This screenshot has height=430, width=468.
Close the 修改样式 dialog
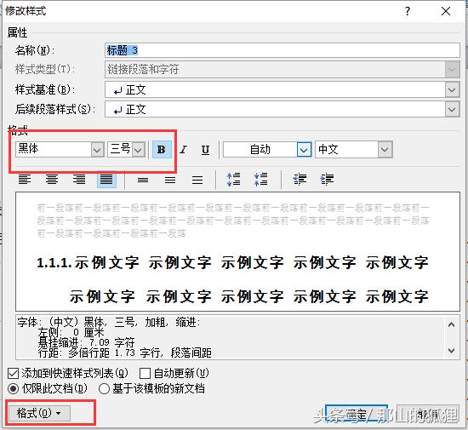point(446,11)
